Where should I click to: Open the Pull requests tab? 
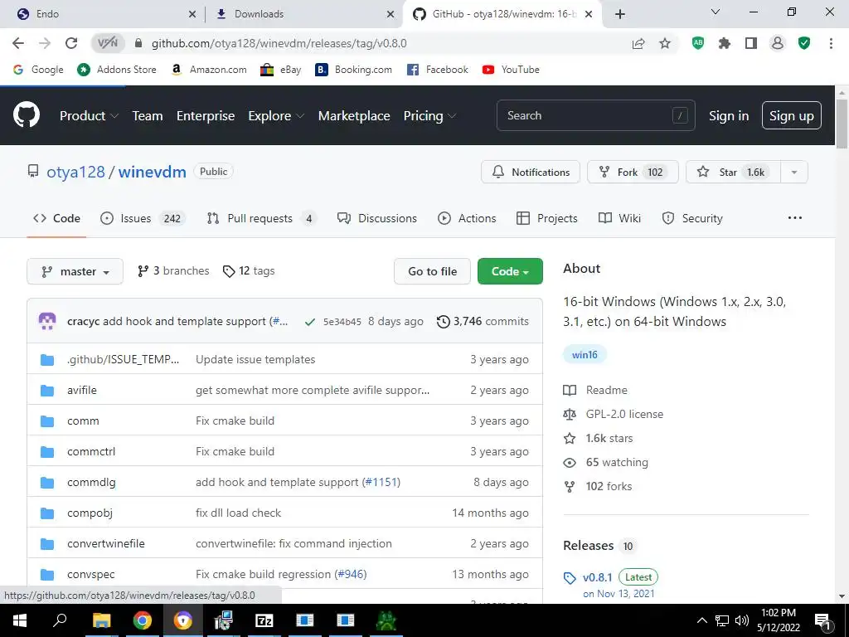click(x=261, y=218)
